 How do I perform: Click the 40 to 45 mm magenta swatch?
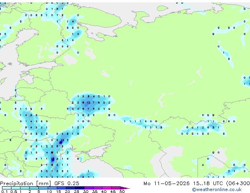pyautogui.click(x=107, y=188)
